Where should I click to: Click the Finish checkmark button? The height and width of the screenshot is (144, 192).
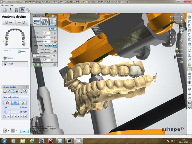tap(22, 51)
